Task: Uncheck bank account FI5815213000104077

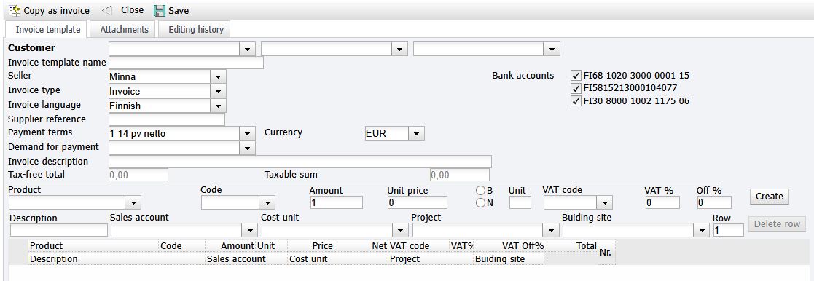Action: [575, 88]
